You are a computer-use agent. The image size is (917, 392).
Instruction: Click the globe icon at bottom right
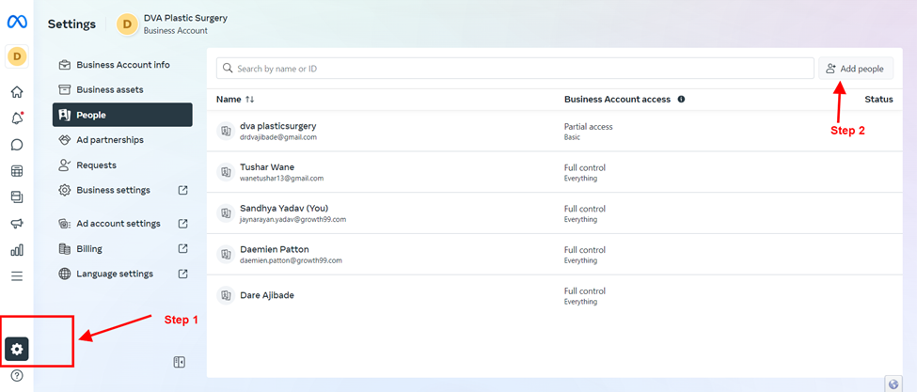click(893, 384)
